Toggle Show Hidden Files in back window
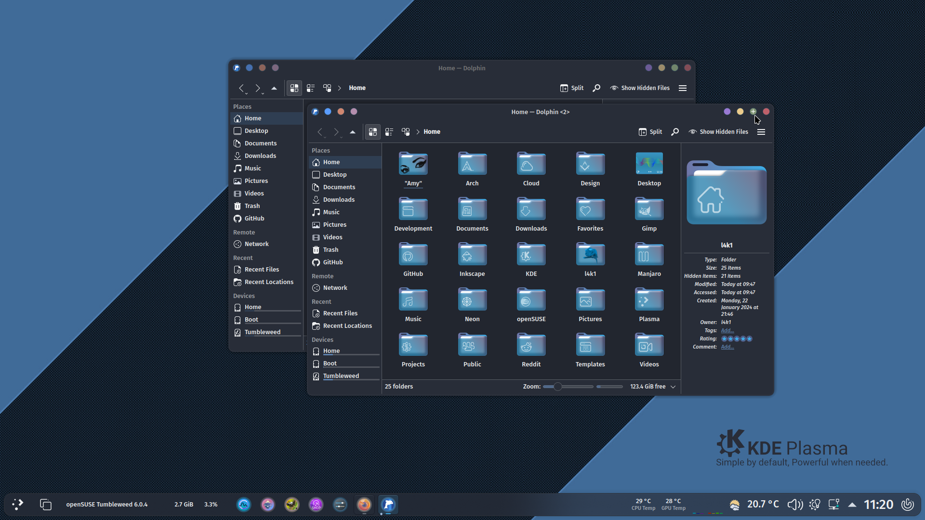 (x=640, y=88)
